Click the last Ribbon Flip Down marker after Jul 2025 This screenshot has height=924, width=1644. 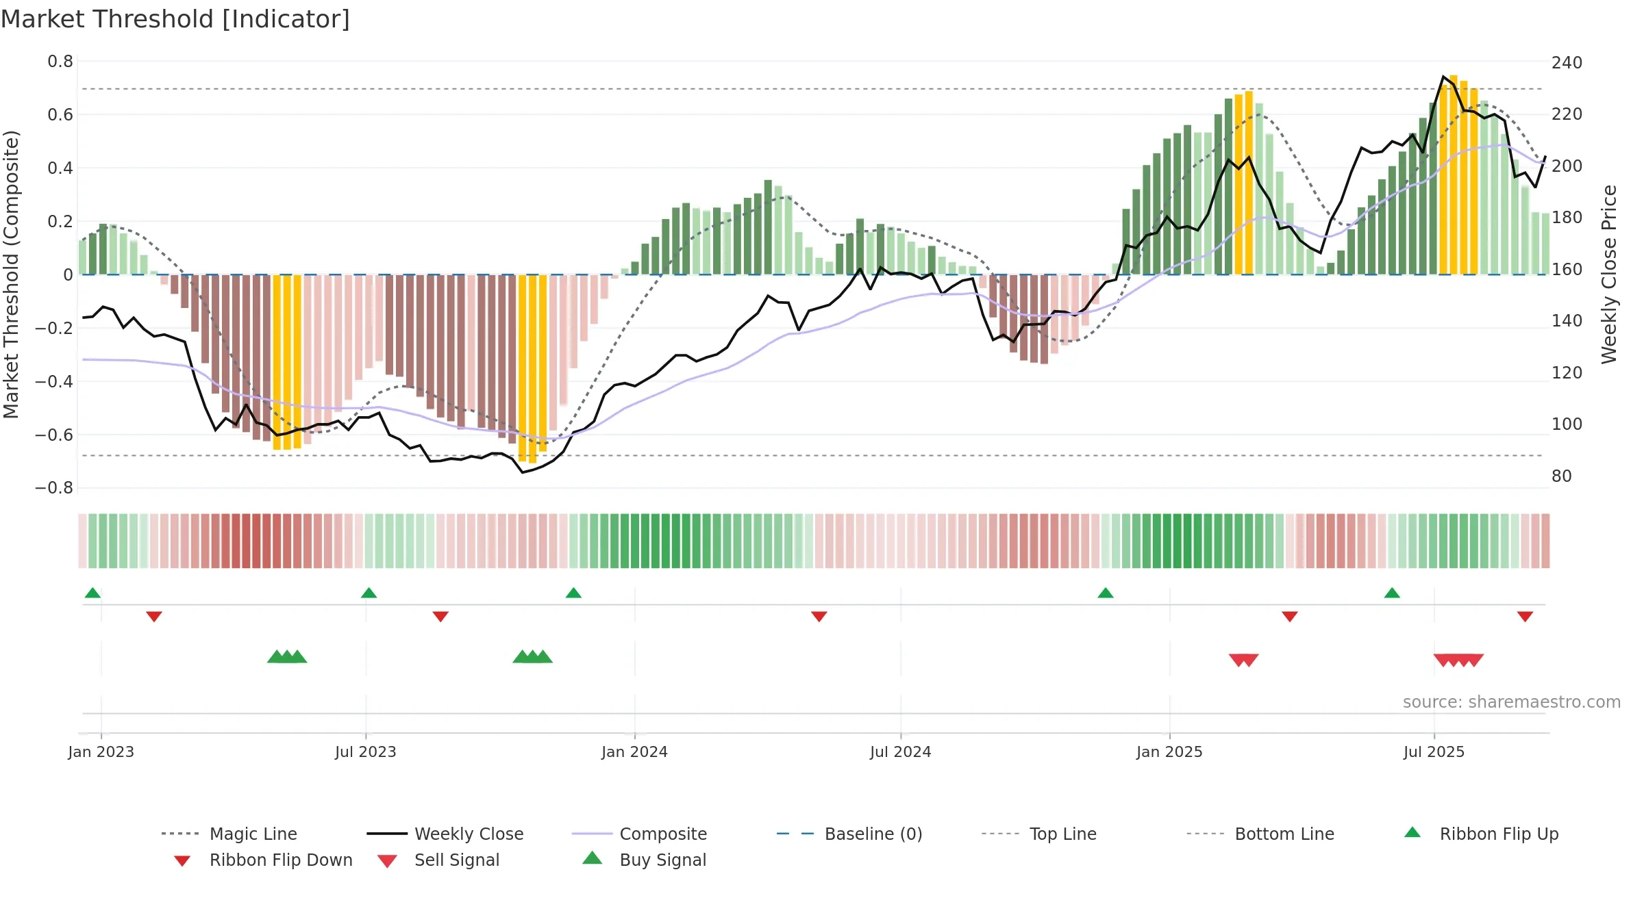pos(1525,617)
